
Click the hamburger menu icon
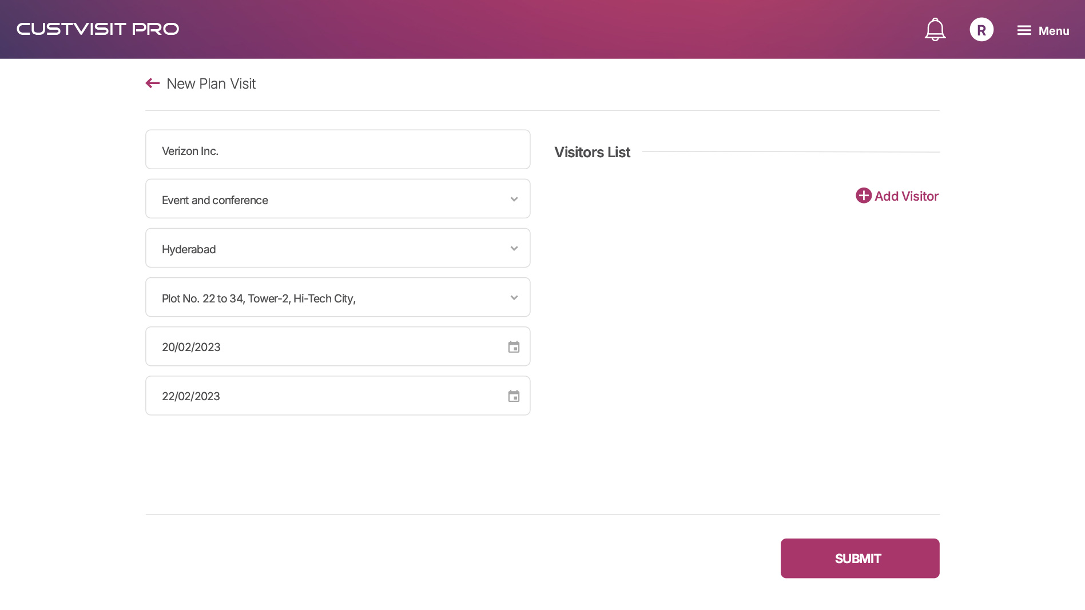click(1024, 30)
